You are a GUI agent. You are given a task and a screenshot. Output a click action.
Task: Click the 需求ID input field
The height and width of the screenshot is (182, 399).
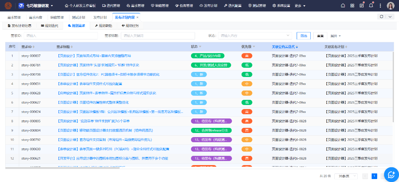[61, 36]
